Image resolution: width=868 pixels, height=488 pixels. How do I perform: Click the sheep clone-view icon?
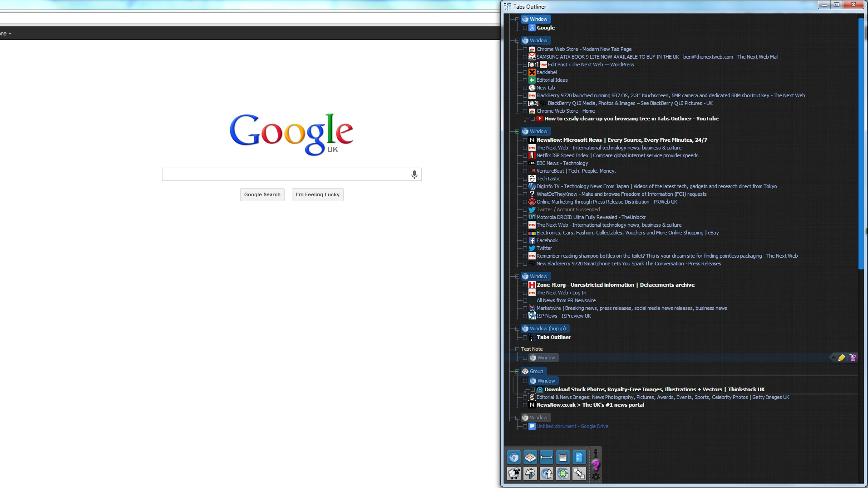514,474
